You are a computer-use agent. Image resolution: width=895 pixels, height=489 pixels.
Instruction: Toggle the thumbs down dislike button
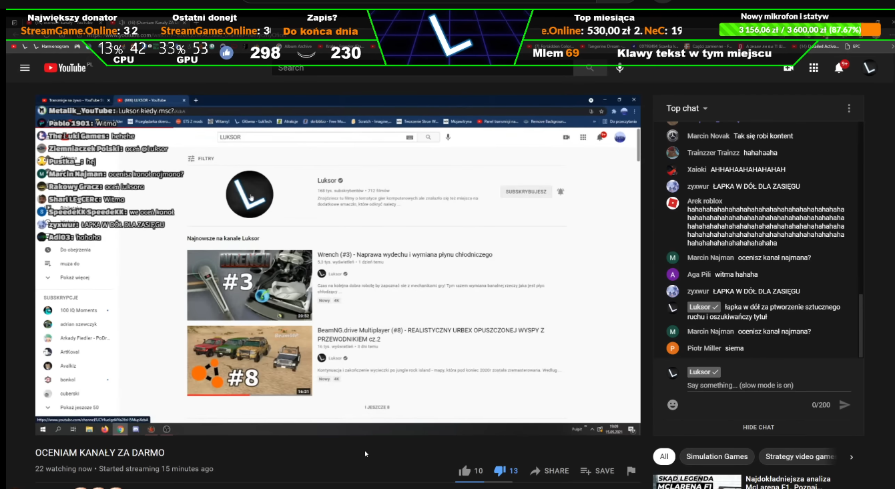tap(500, 471)
